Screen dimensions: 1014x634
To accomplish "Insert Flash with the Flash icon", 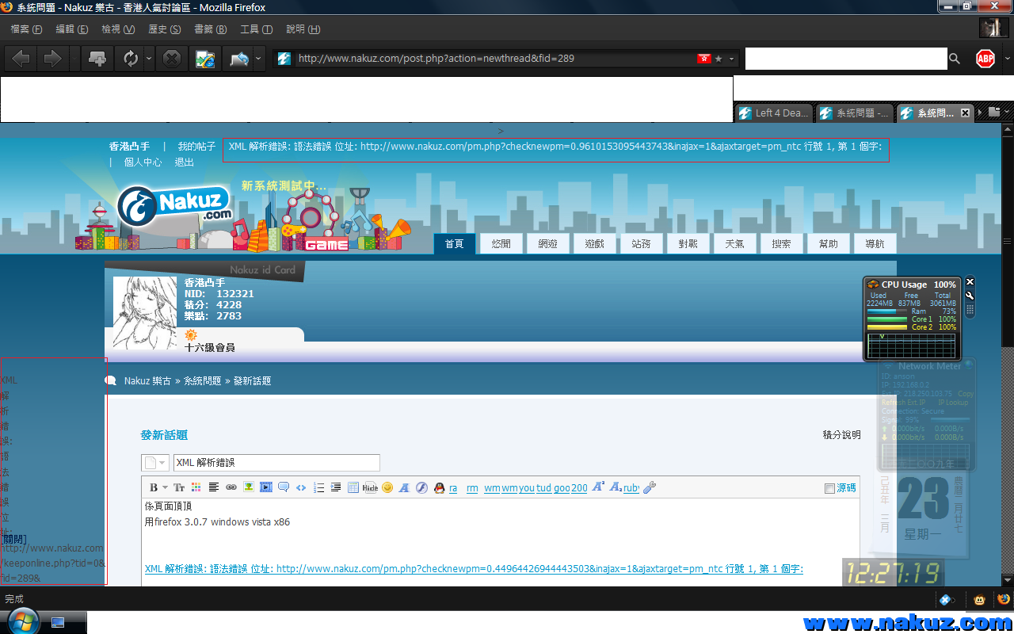I will click(422, 487).
